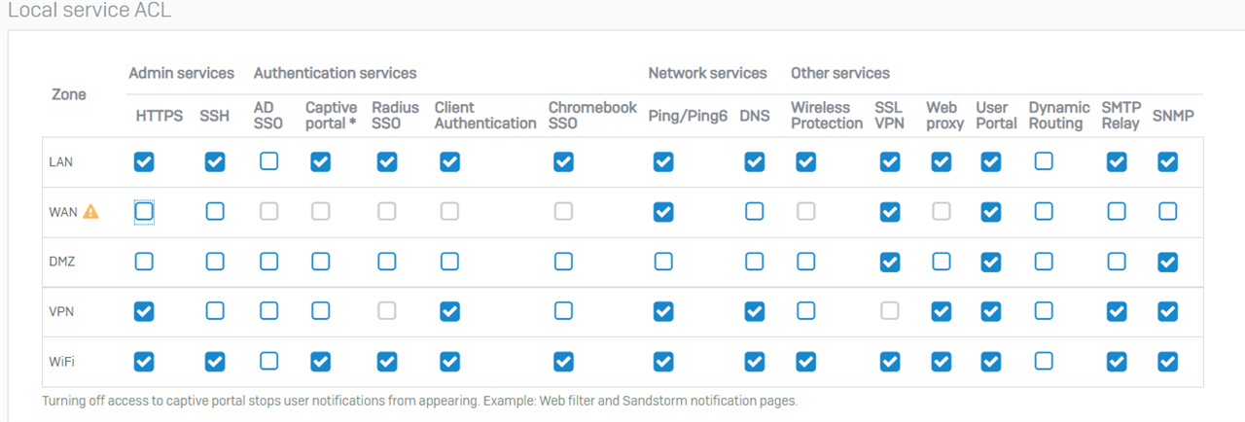1245x422 pixels.
Task: Enable Dynamic Routing for WiFi zone
Action: (1044, 361)
